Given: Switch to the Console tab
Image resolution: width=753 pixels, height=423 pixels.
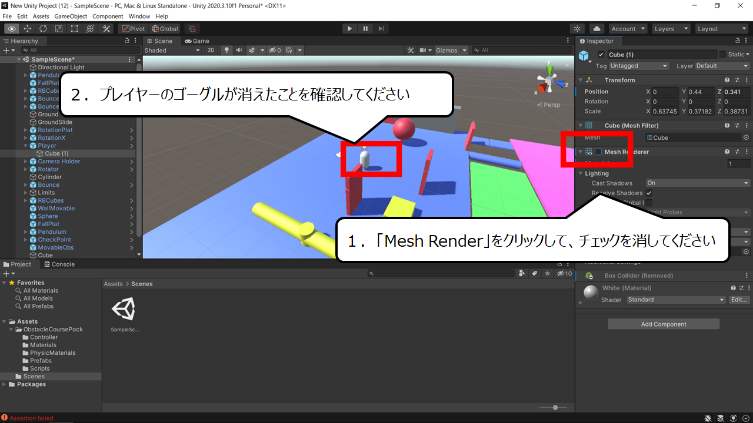Looking at the screenshot, I should click(58, 264).
